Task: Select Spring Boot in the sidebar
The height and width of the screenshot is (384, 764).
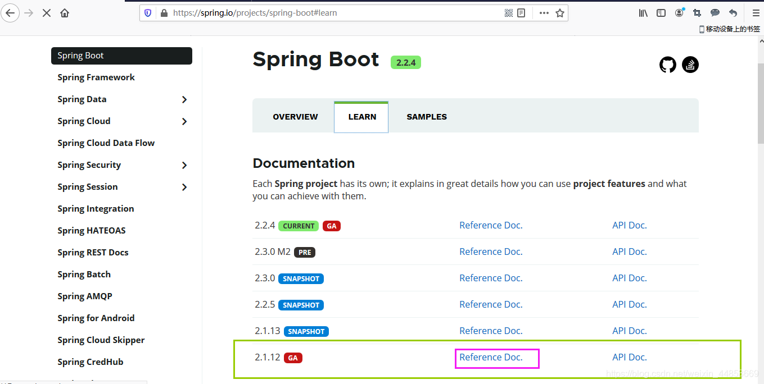Action: tap(121, 56)
